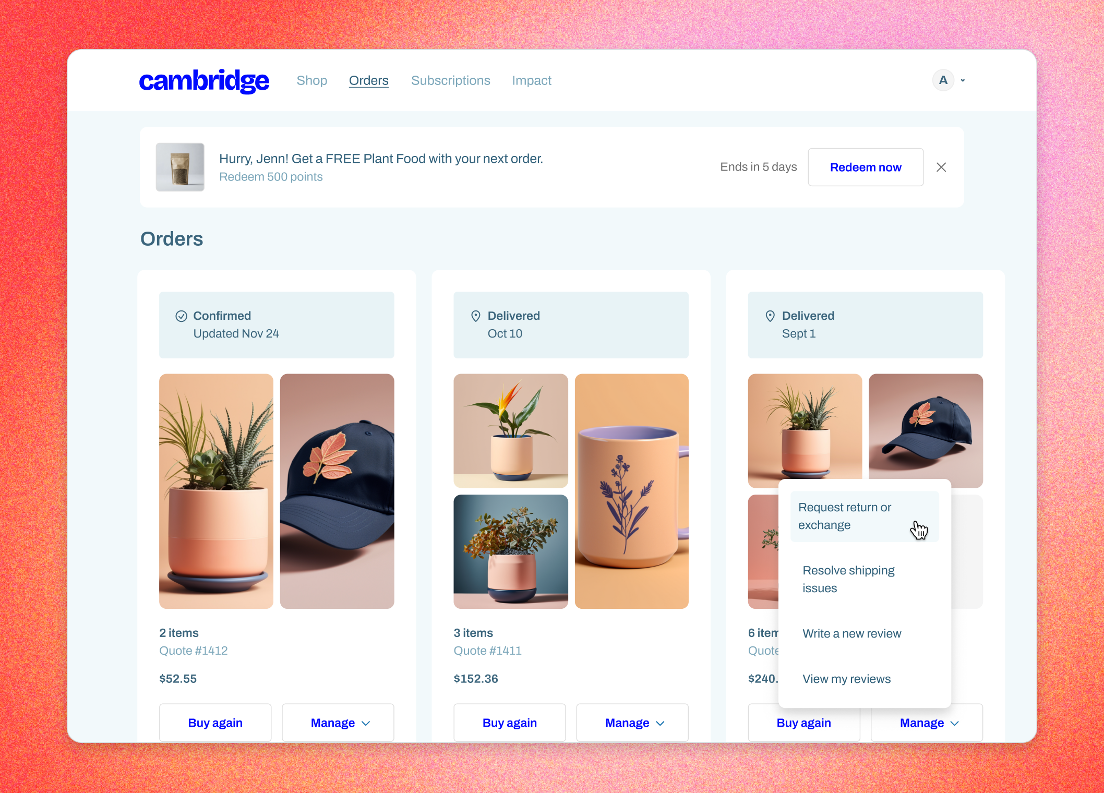Click the close button on the promo banner
This screenshot has width=1104, height=793.
coord(942,167)
